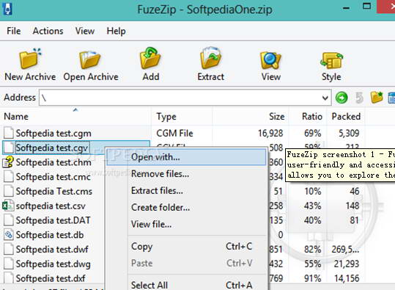Click the CGM File type cell
This screenshot has height=290, width=395.
(x=174, y=133)
